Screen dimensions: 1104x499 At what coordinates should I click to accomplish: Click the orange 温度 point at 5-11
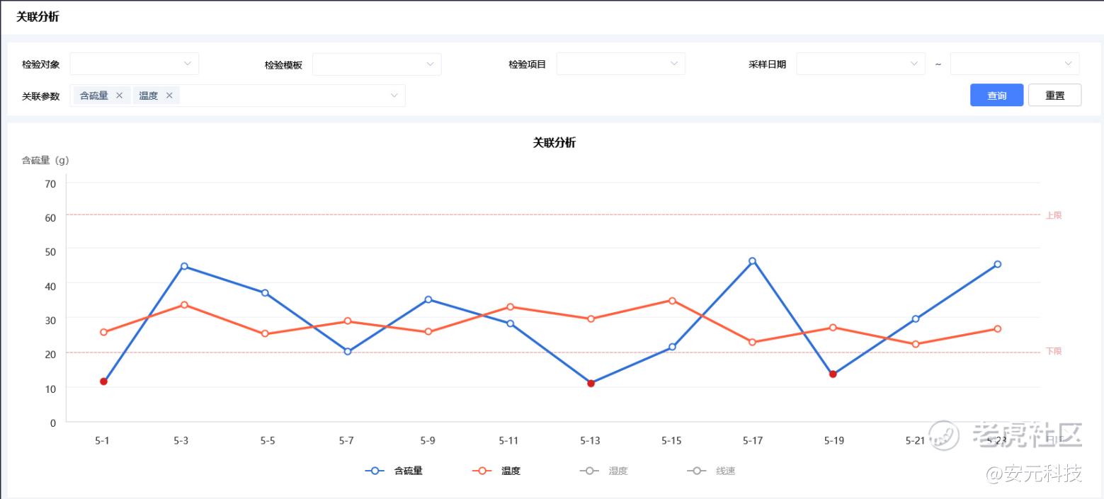tap(510, 307)
